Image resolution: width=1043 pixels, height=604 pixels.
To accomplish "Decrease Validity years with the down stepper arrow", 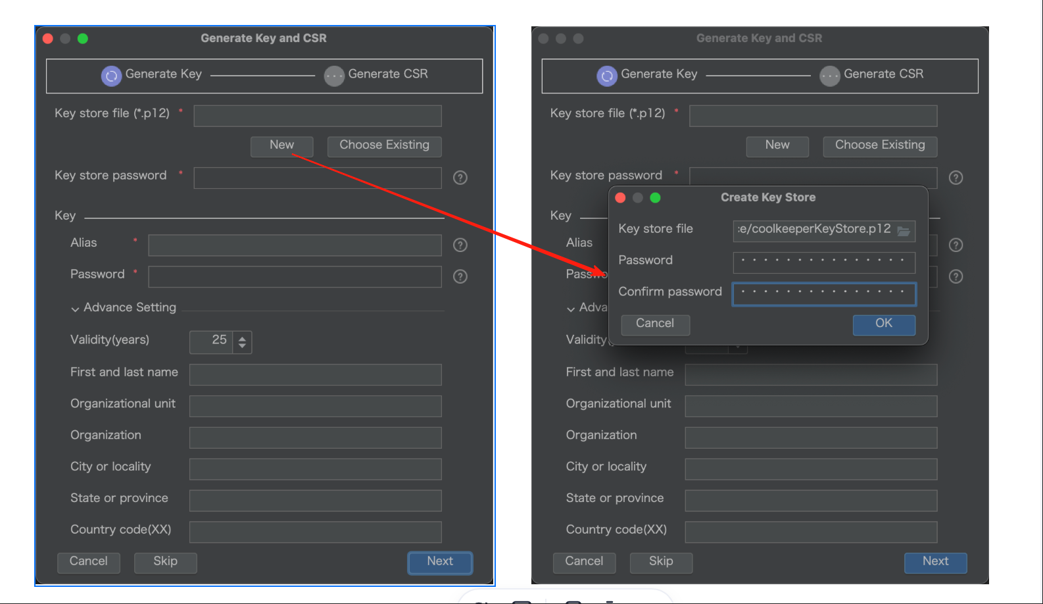I will pyautogui.click(x=242, y=346).
